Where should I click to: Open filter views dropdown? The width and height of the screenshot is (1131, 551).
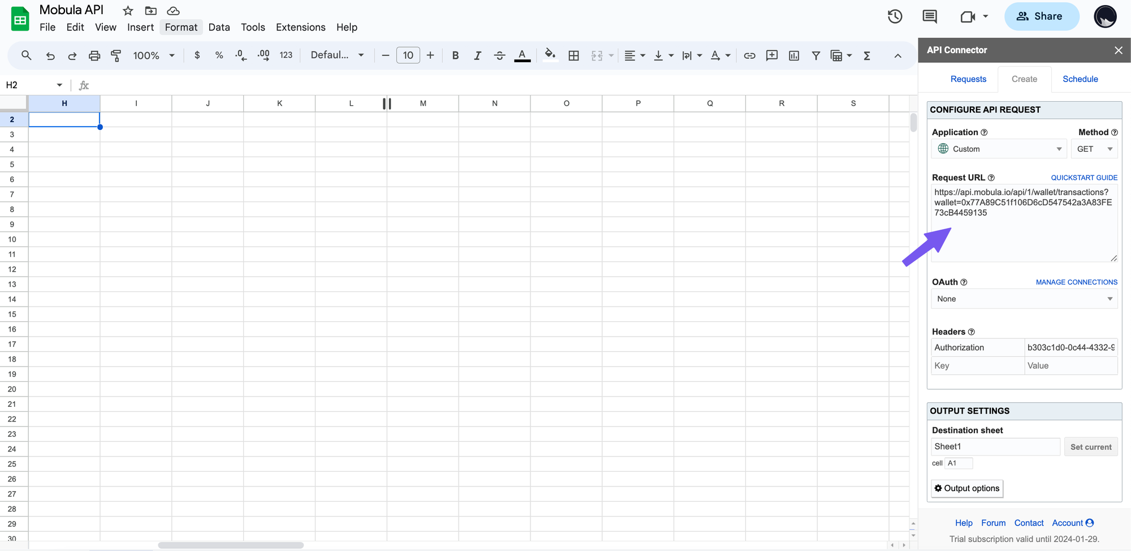tap(841, 55)
